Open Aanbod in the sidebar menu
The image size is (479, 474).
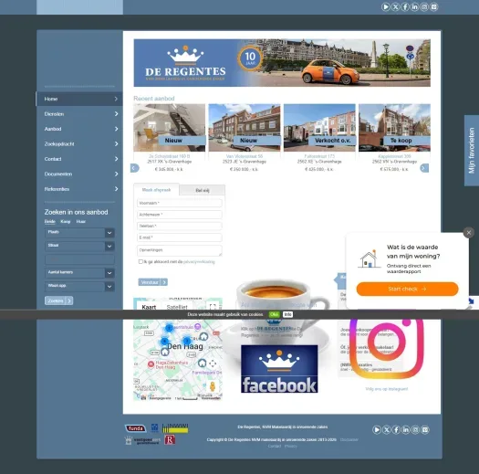[x=79, y=129]
